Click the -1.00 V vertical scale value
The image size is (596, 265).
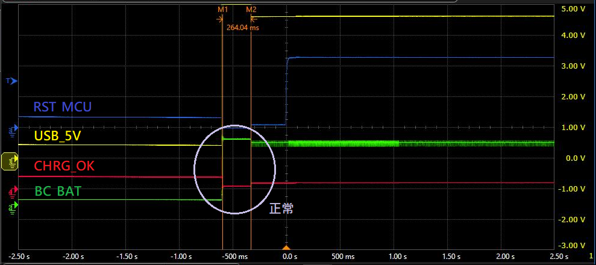tap(571, 189)
